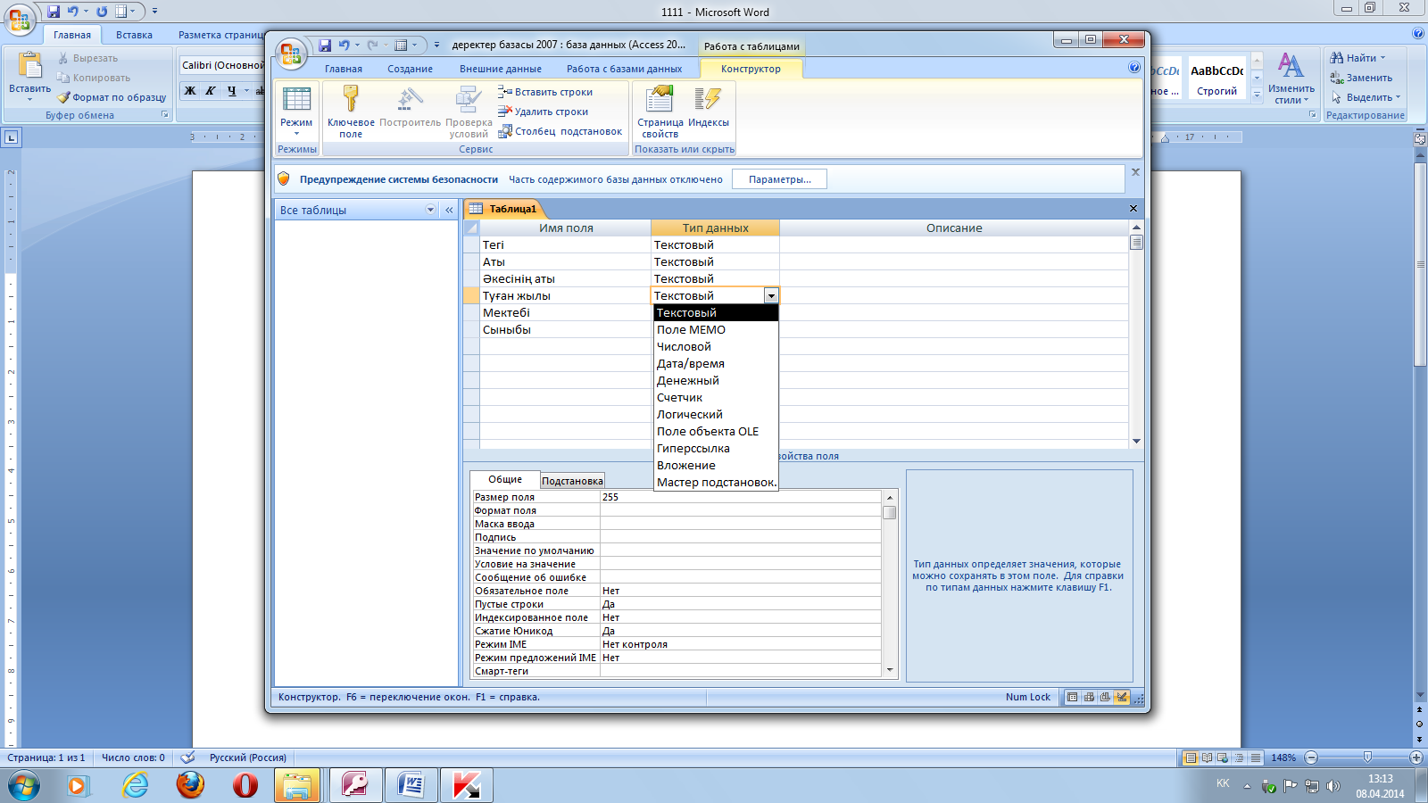Image resolution: width=1428 pixels, height=803 pixels.
Task: Undo in Access quick access toolbar
Action: tap(345, 46)
